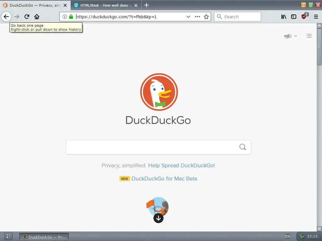The width and height of the screenshot is (322, 241).
Task: Click the green padlock security icon
Action: (71, 17)
